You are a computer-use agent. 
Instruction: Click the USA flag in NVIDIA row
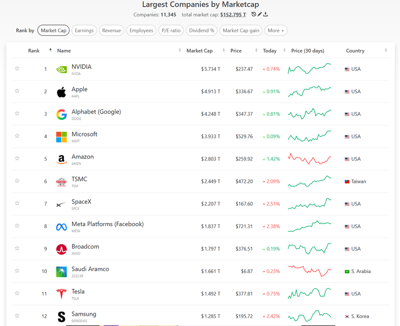[347, 69]
